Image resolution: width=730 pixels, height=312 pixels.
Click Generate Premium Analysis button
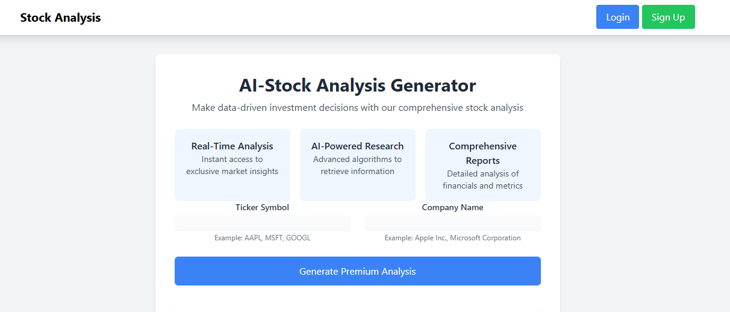click(358, 271)
